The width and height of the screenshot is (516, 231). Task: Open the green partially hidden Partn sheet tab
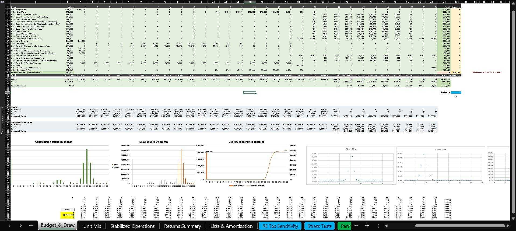pos(344,226)
